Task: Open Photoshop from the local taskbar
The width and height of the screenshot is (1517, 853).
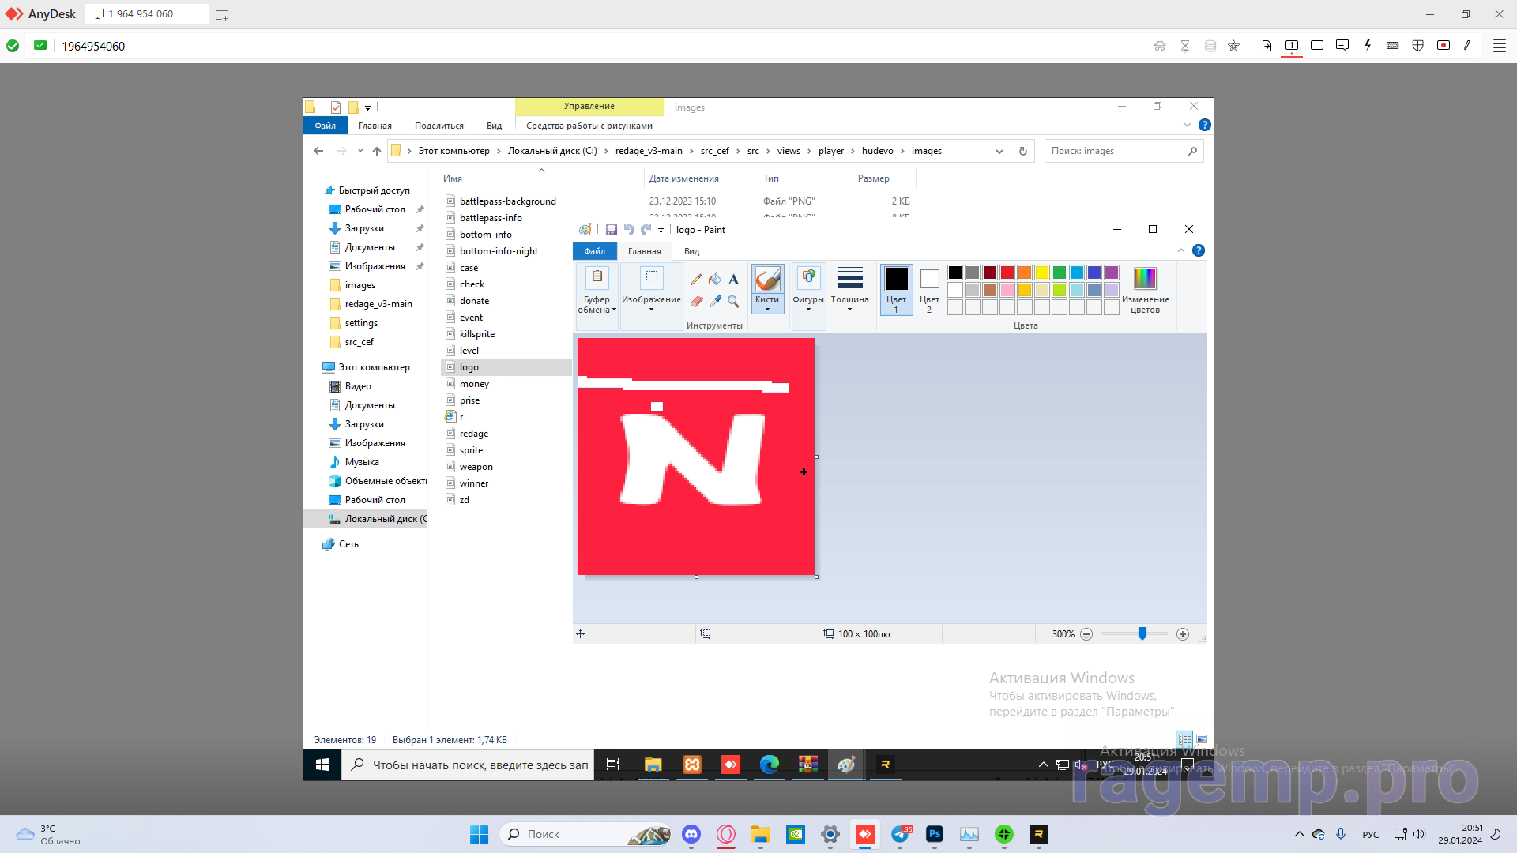Action: pos(935,834)
